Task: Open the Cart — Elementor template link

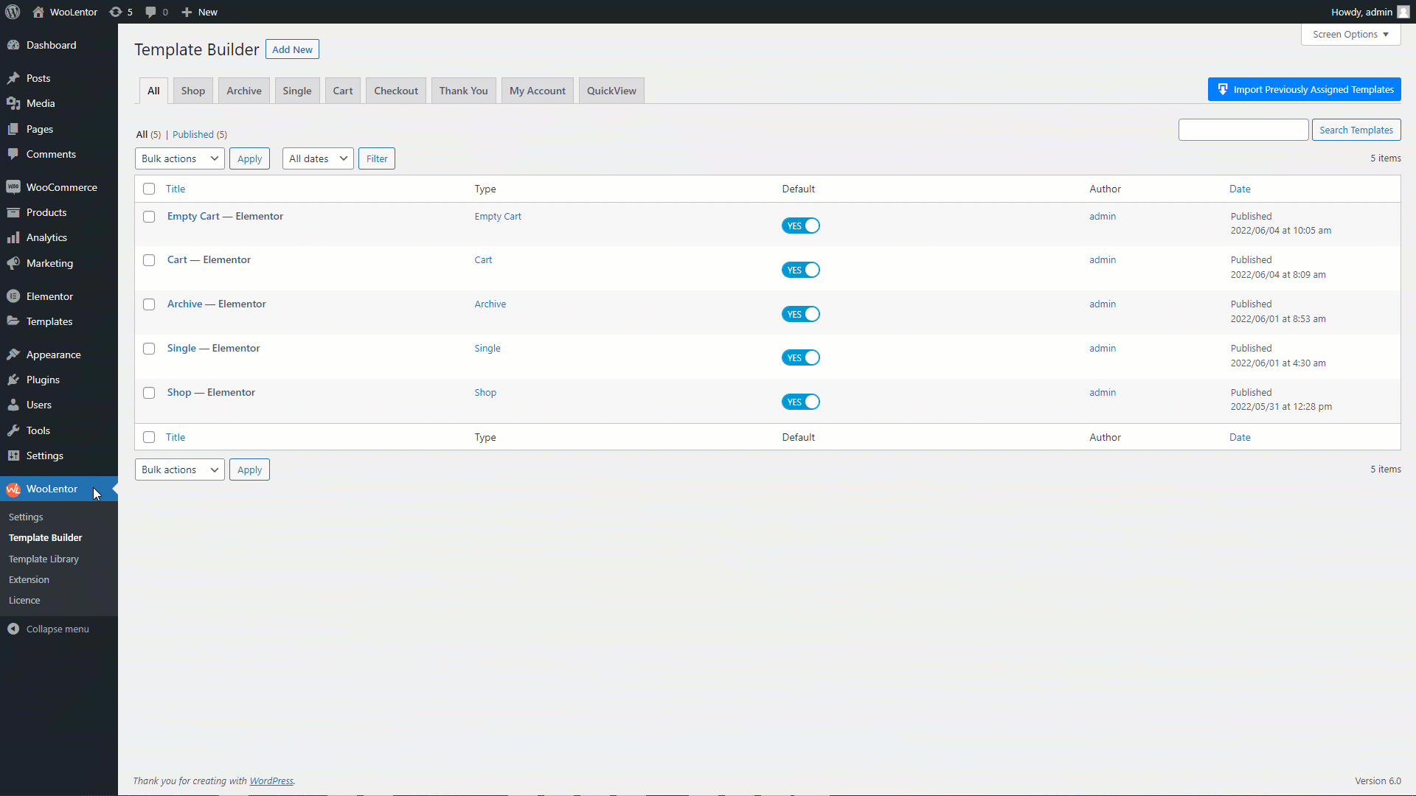Action: [x=177, y=259]
